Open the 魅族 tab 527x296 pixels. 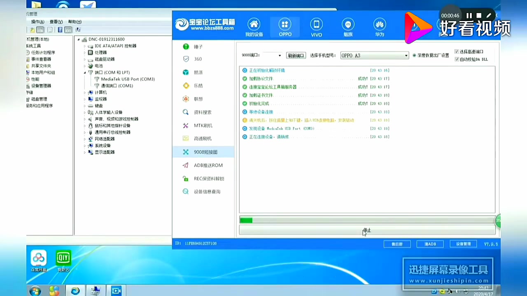[348, 28]
